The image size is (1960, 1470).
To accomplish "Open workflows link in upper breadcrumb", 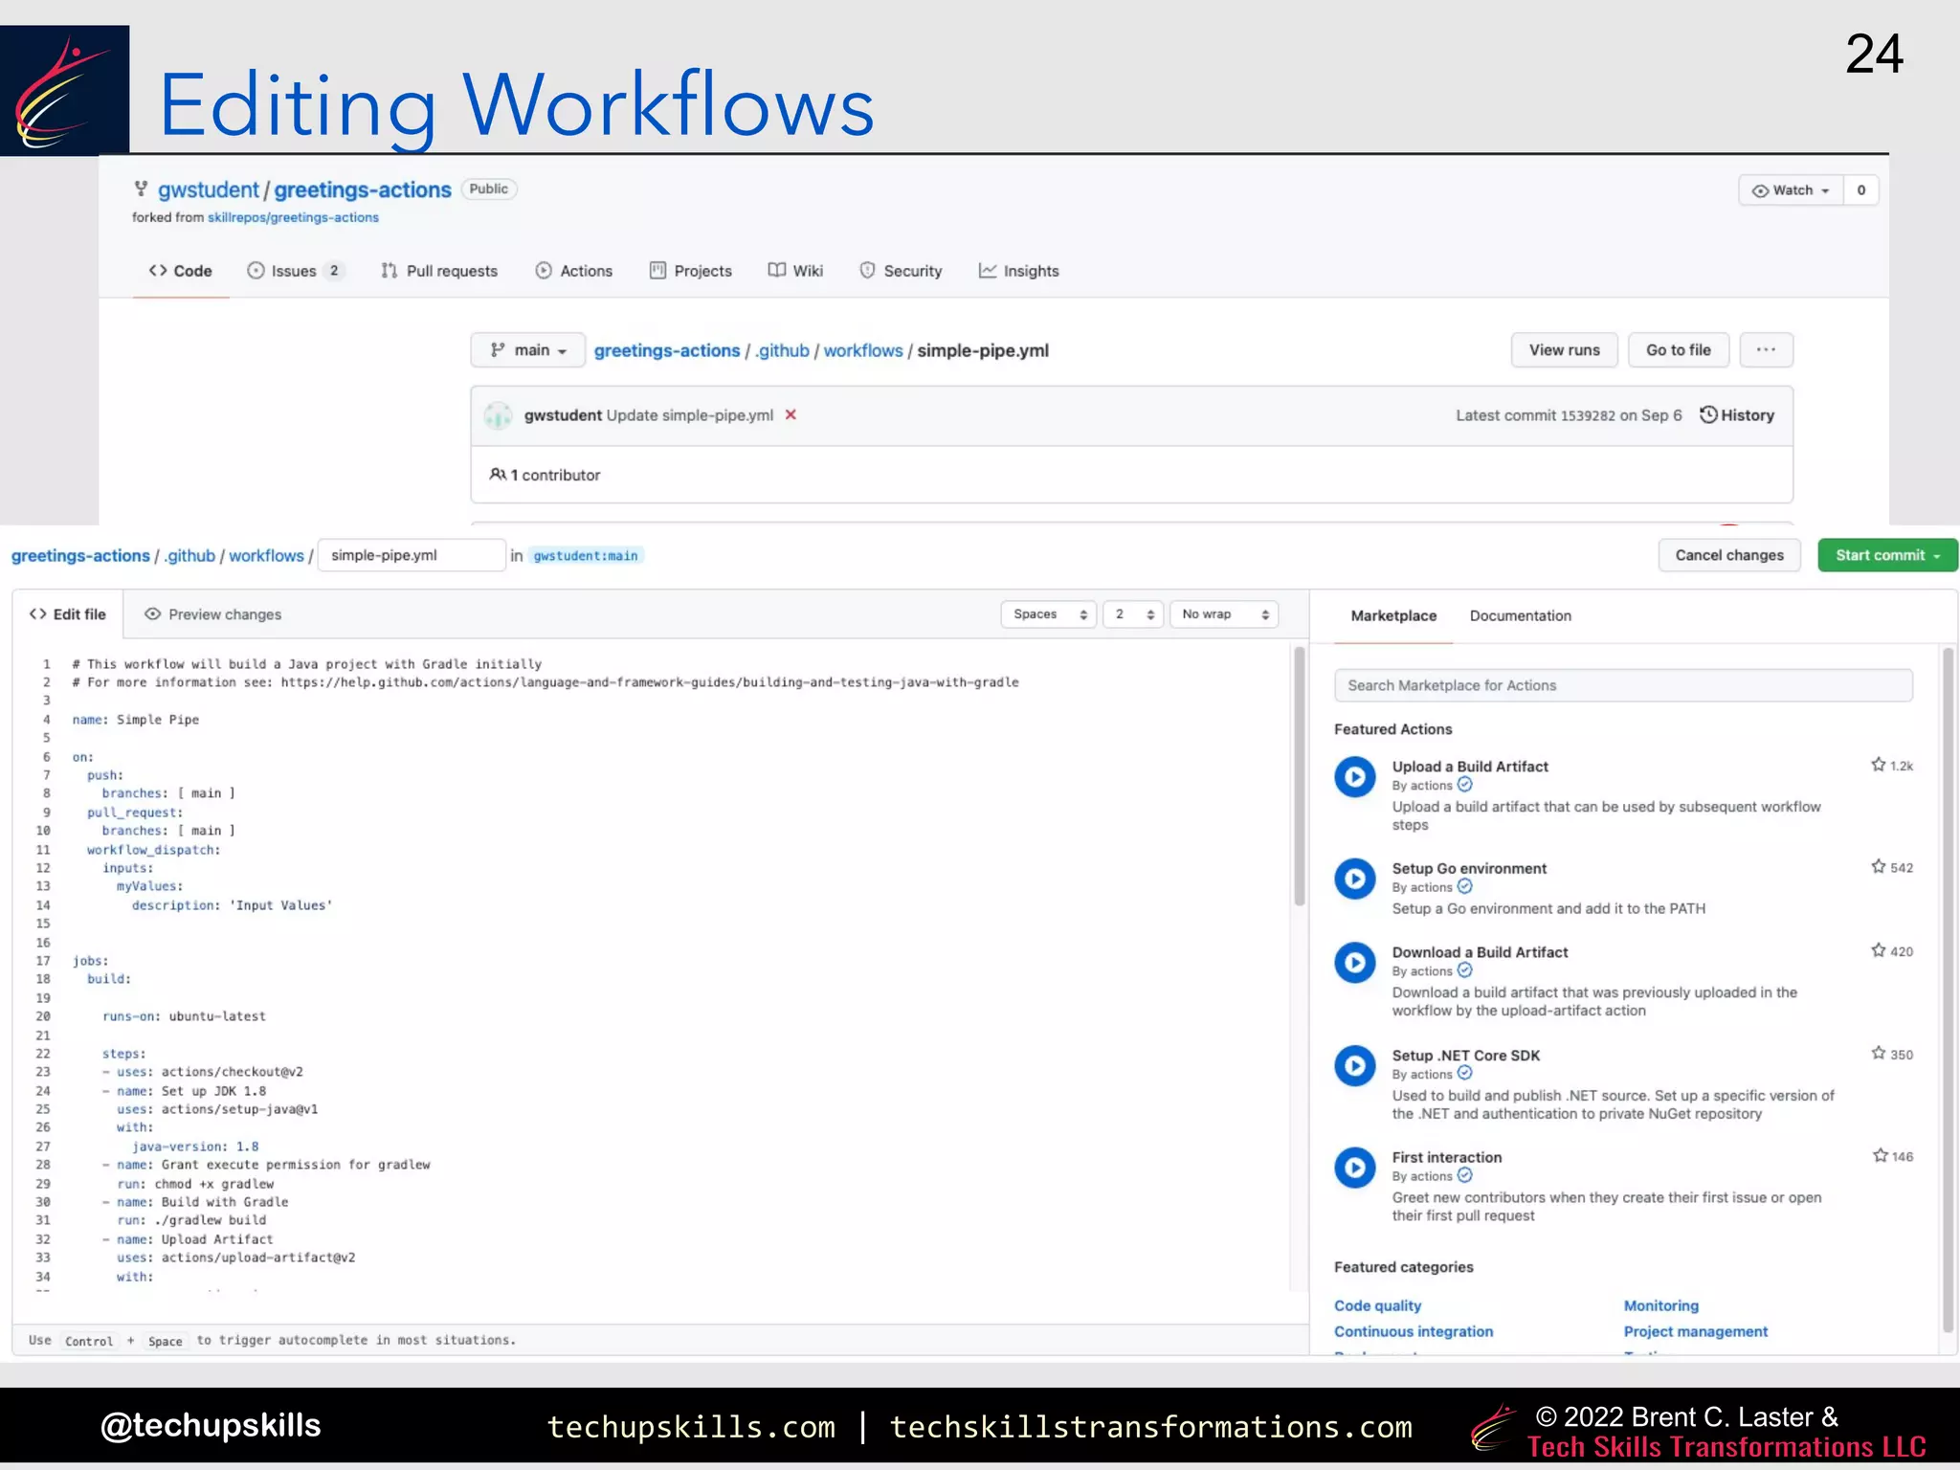I will pos(863,350).
